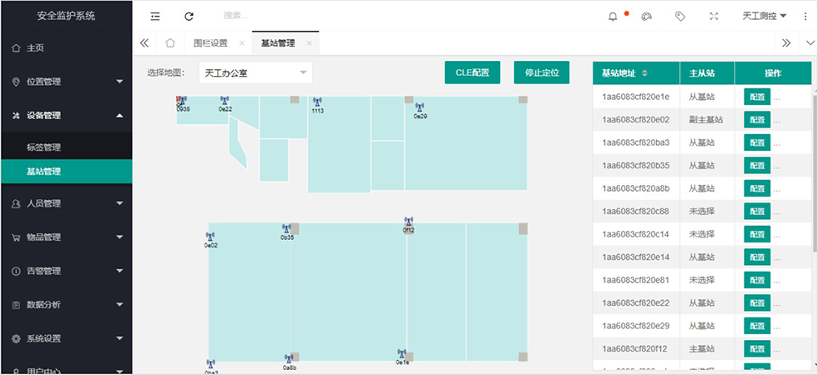Screen dimensions: 818x375
Task: Click the CLE配置 button
Action: [472, 72]
